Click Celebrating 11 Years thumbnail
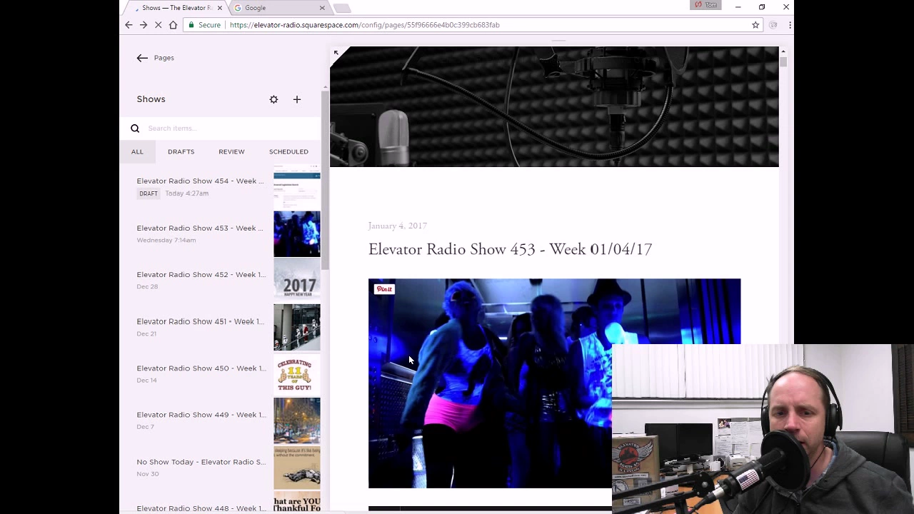This screenshot has width=914, height=514. (297, 374)
